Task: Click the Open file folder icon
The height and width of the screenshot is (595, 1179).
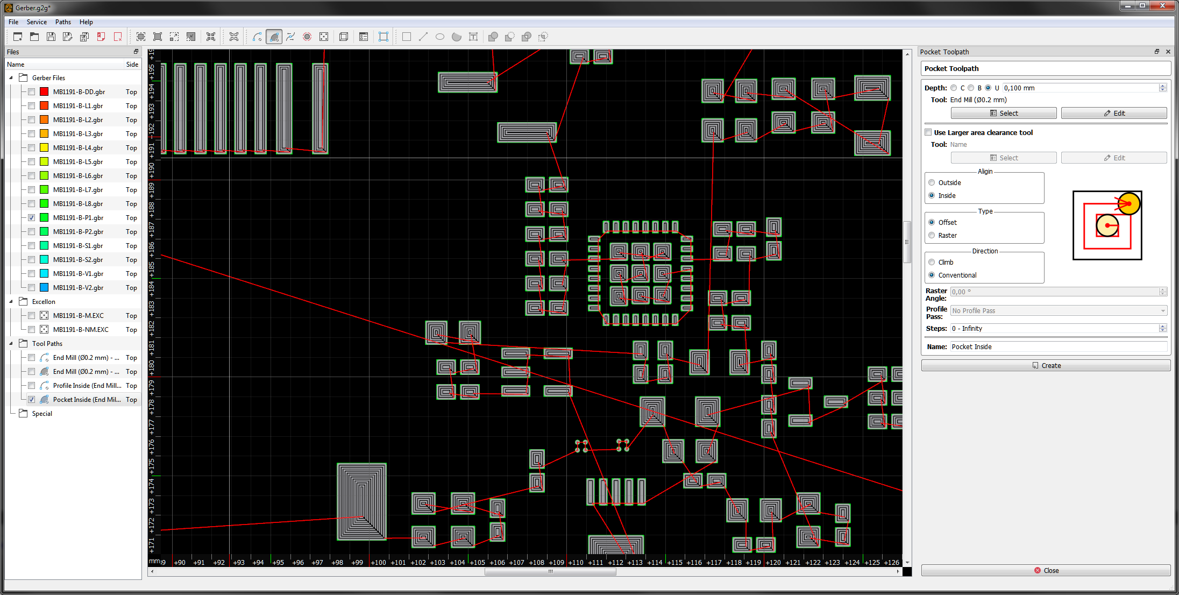Action: [34, 37]
